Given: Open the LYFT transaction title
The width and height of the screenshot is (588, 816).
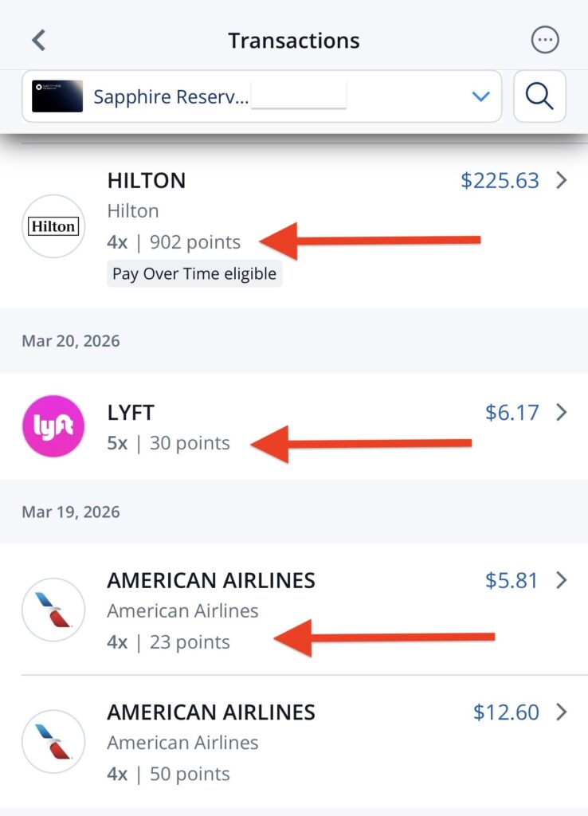Looking at the screenshot, I should pos(131,413).
